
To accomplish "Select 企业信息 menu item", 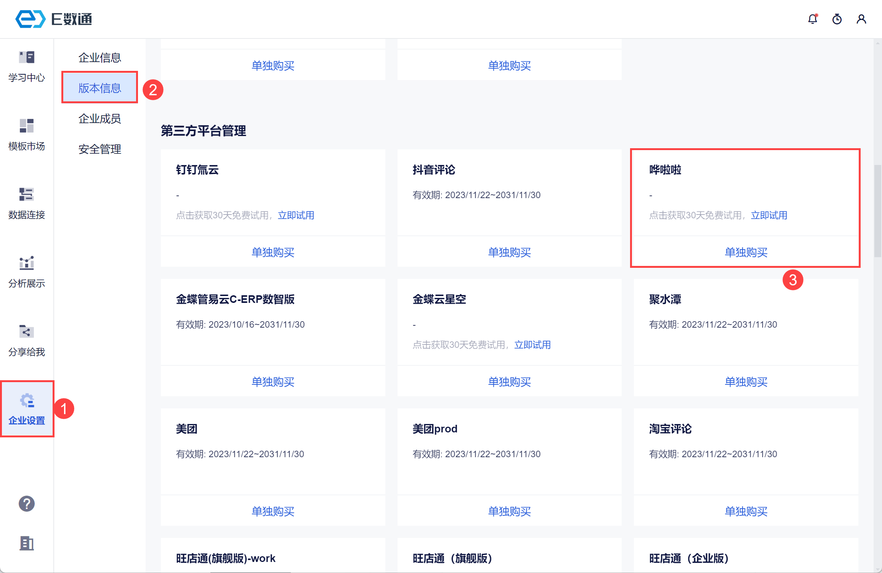I will pos(99,58).
